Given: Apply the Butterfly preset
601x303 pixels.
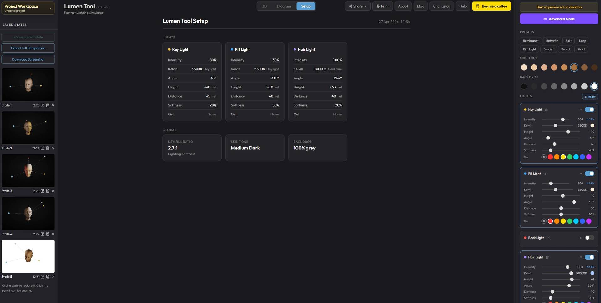Looking at the screenshot, I should click(x=552, y=41).
